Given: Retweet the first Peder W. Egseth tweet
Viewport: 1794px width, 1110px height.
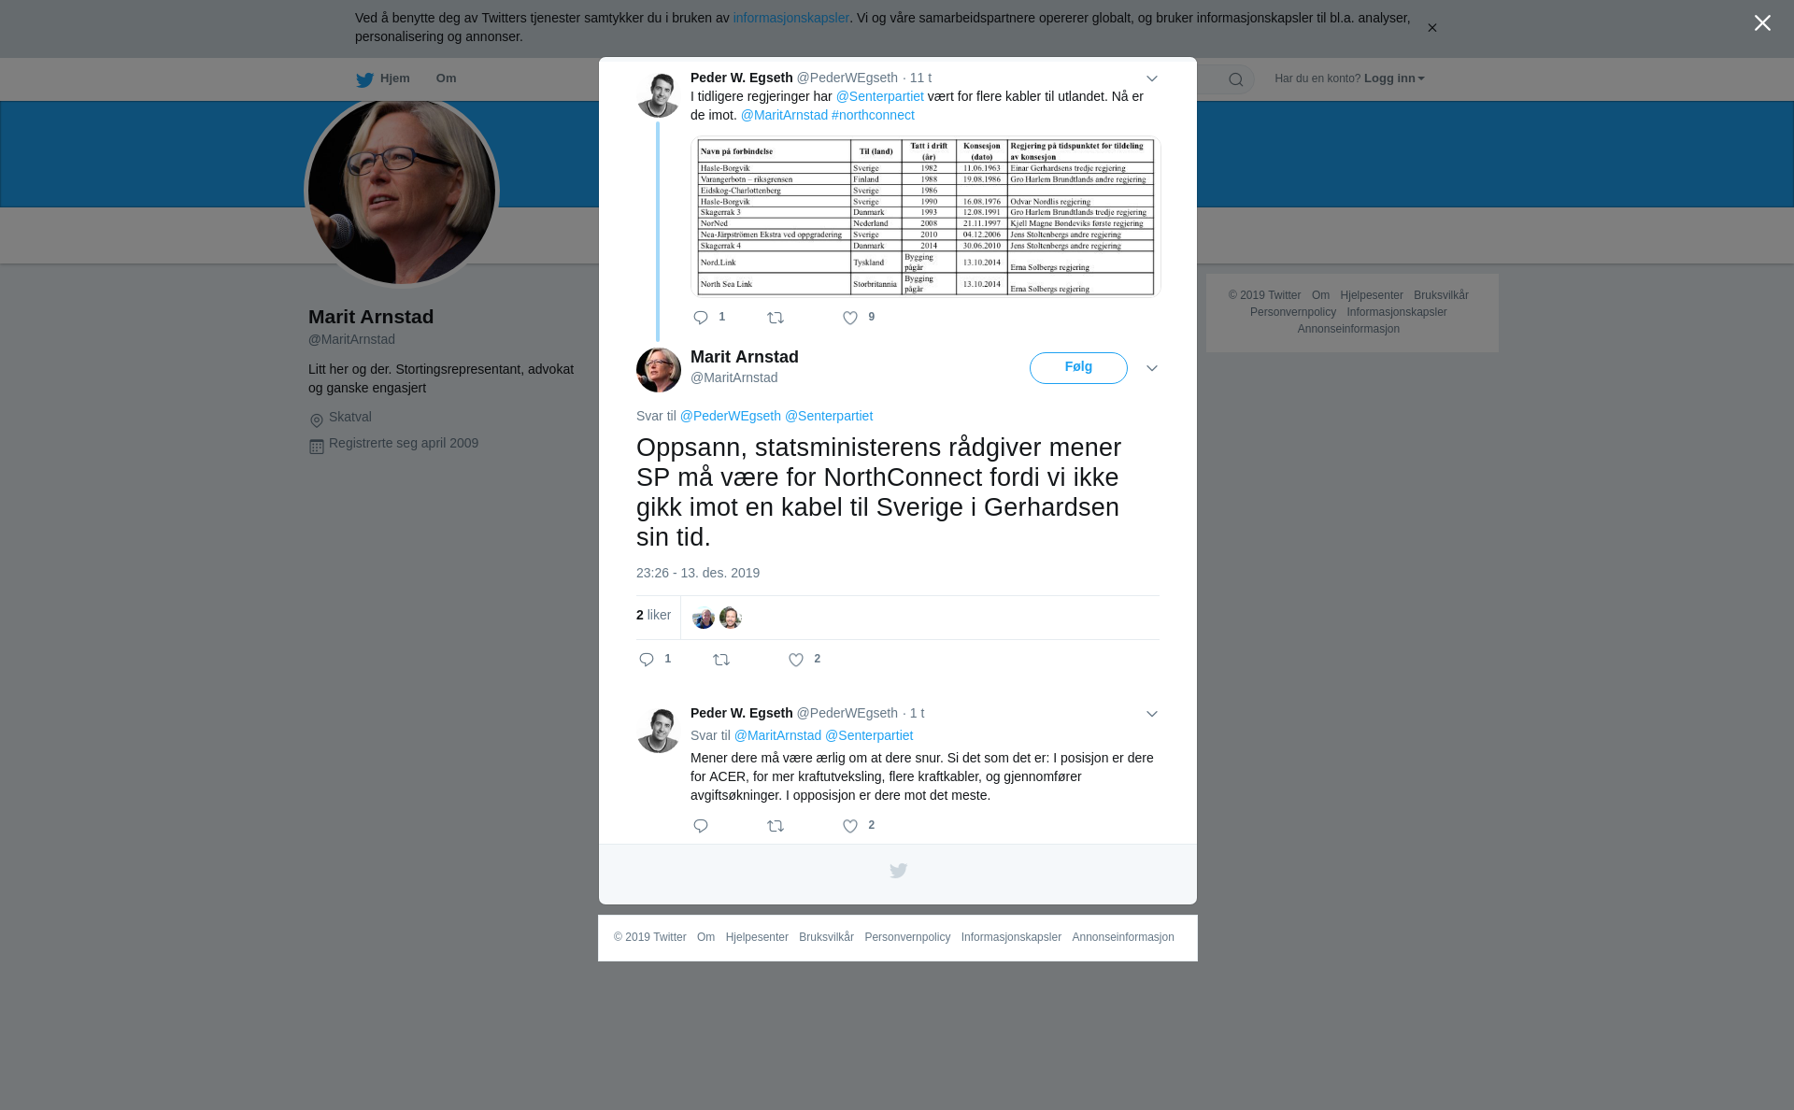Looking at the screenshot, I should [776, 318].
